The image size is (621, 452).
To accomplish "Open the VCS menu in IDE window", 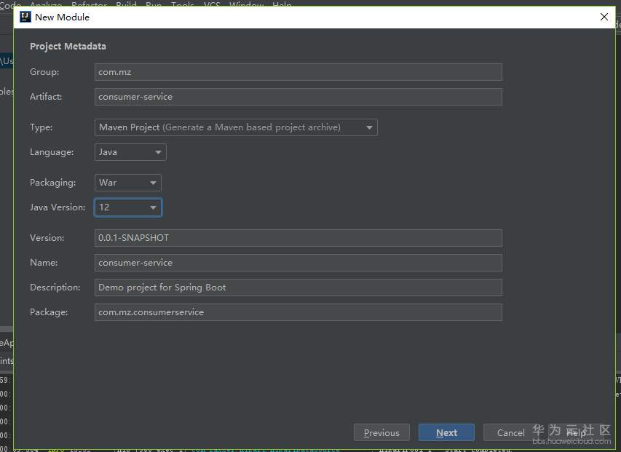I will (x=212, y=4).
